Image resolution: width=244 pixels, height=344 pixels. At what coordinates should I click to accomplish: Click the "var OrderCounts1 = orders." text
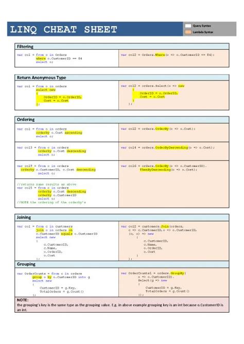pyautogui.click(x=145, y=274)
